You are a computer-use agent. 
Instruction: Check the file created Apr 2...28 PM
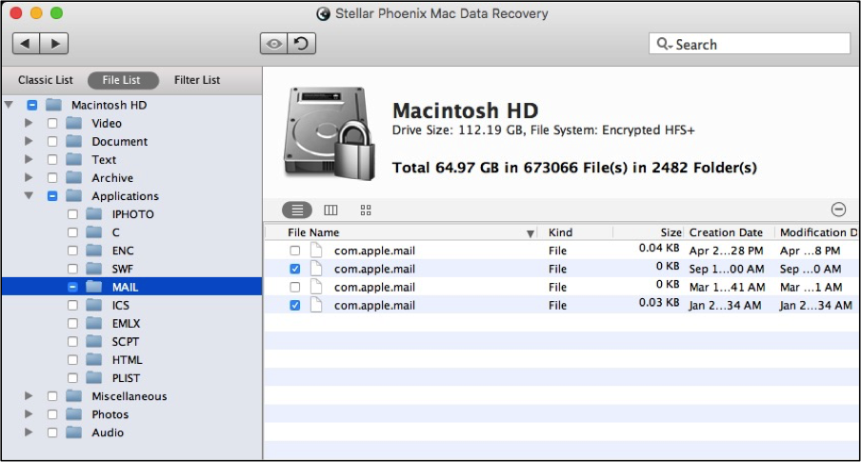295,251
